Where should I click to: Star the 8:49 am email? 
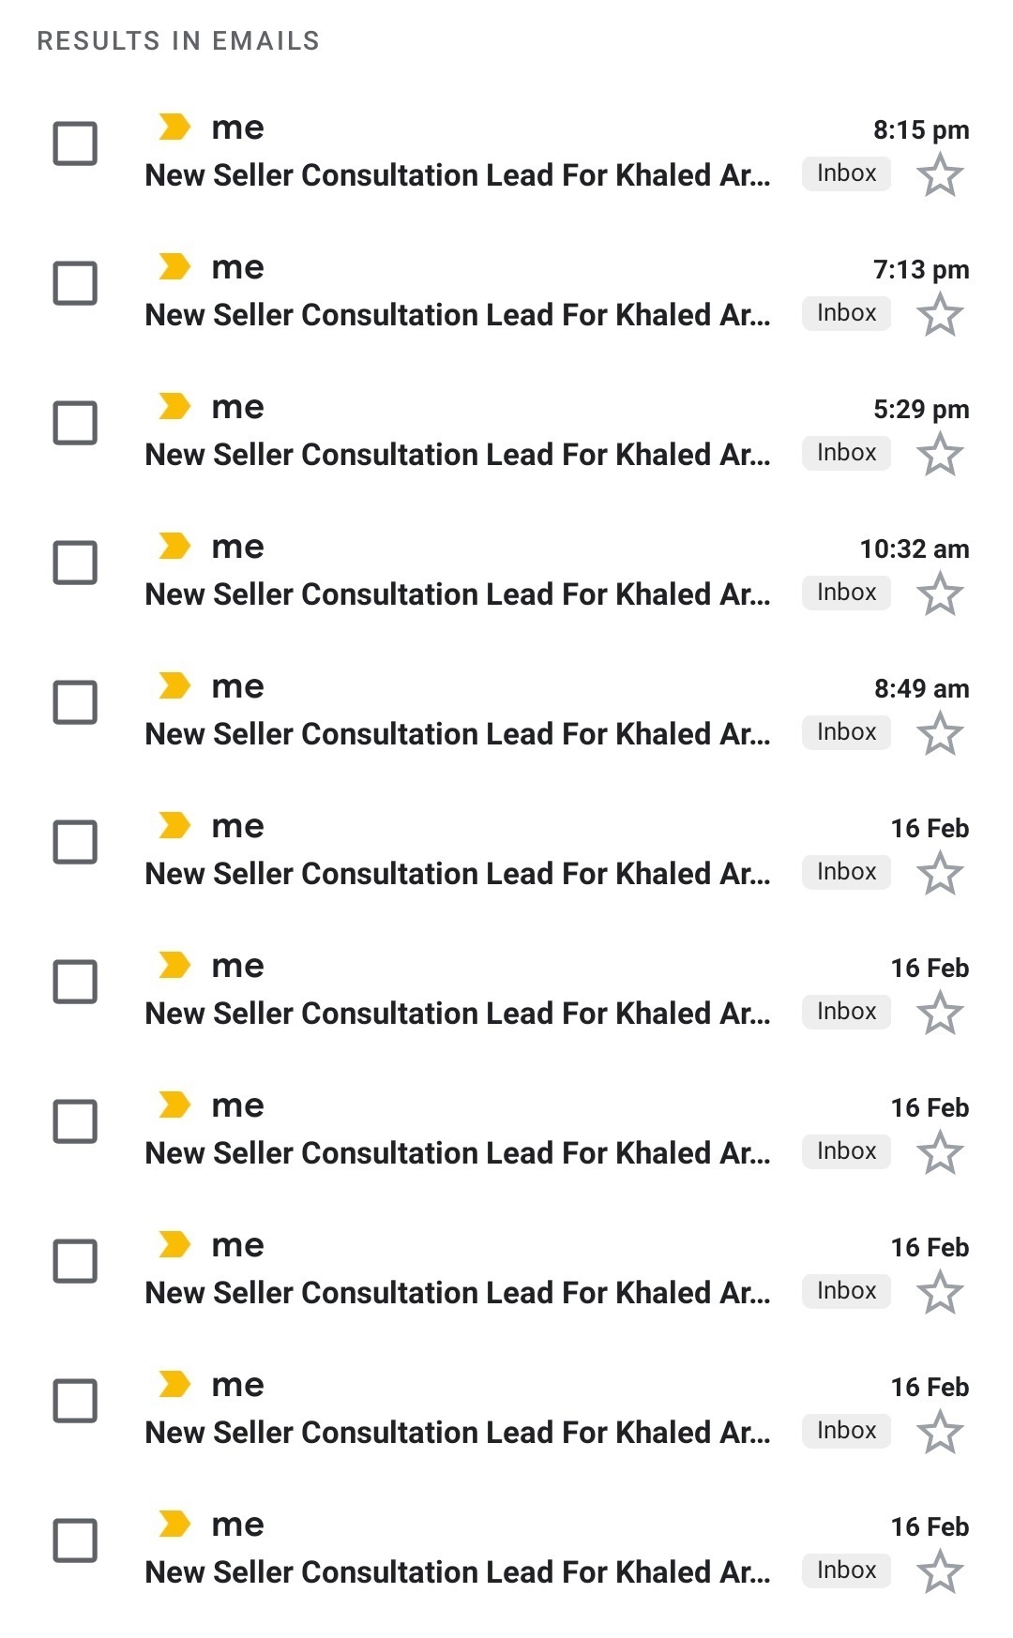click(939, 734)
